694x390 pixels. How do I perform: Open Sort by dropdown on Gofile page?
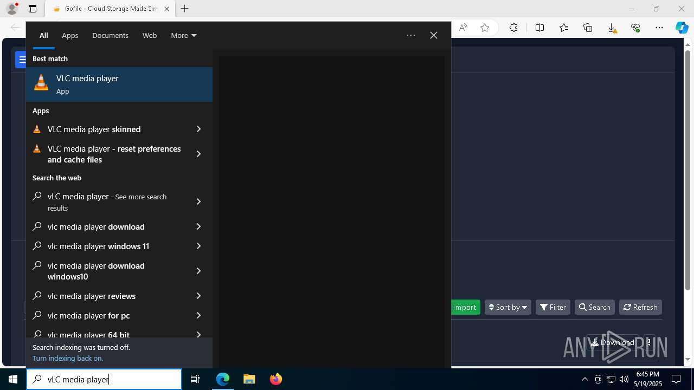point(508,307)
